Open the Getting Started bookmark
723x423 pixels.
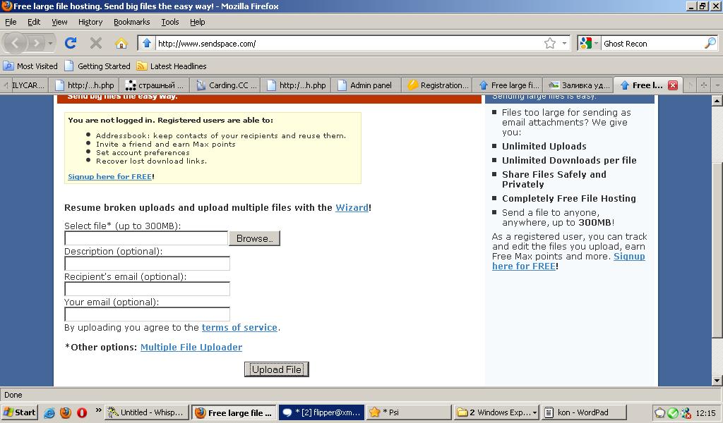[x=97, y=66]
